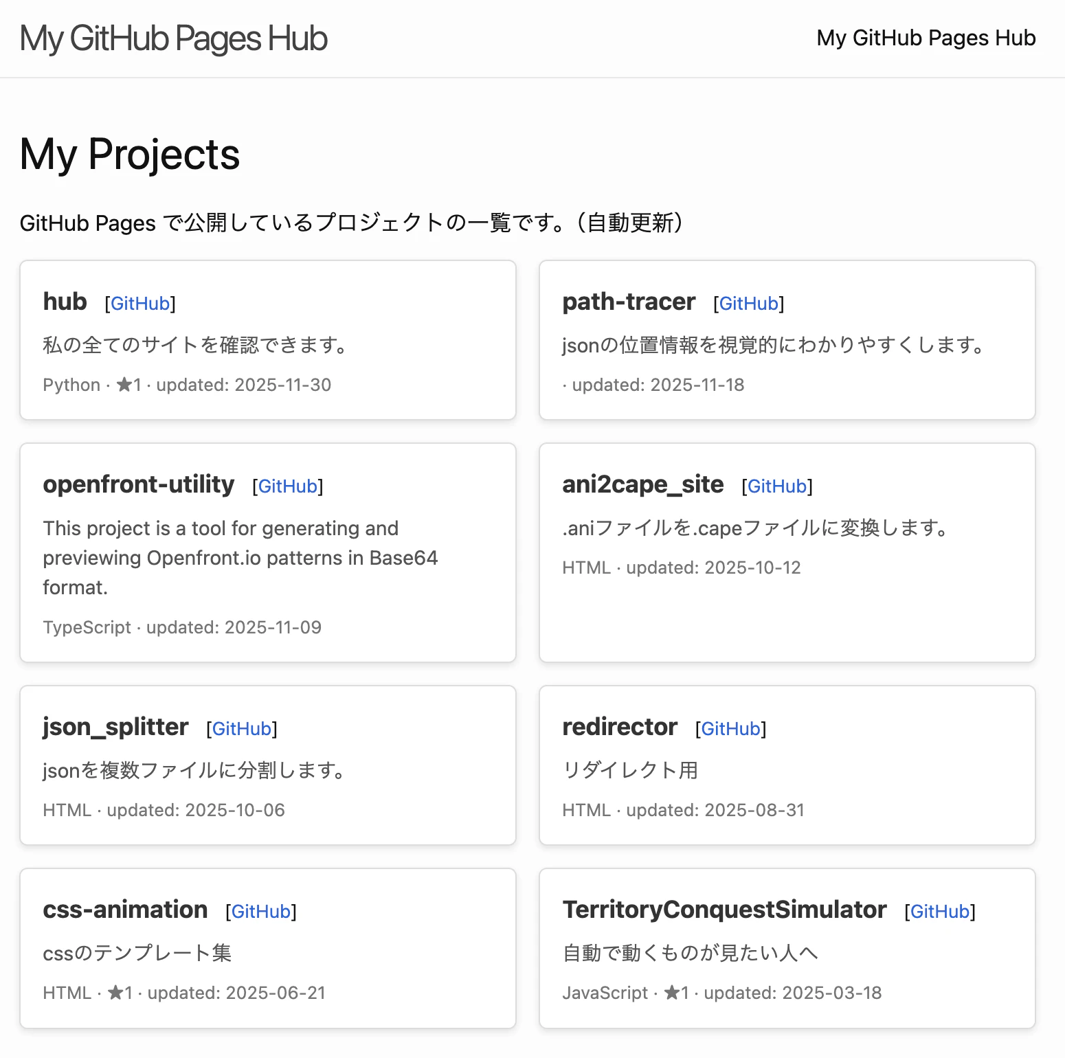1065x1058 pixels.
Task: Click the redirector project title
Action: click(x=620, y=727)
